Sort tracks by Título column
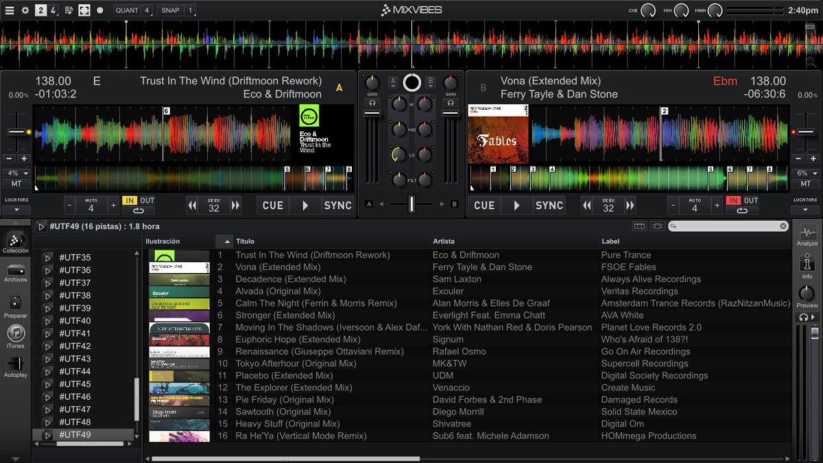823x463 pixels. (x=333, y=241)
